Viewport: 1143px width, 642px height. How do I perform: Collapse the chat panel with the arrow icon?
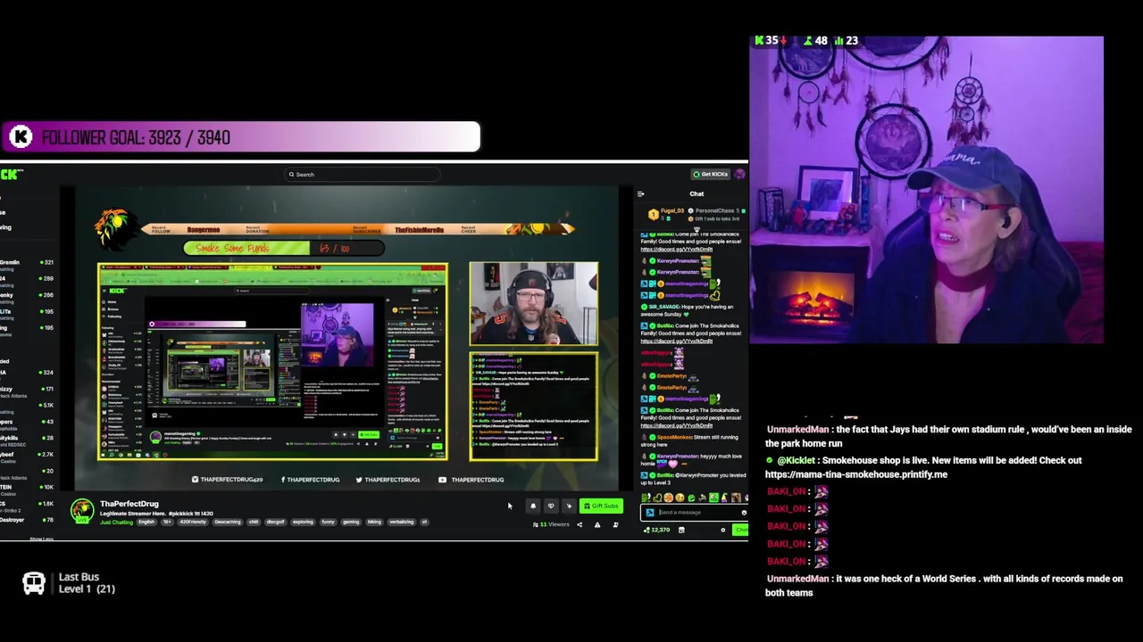(x=640, y=193)
